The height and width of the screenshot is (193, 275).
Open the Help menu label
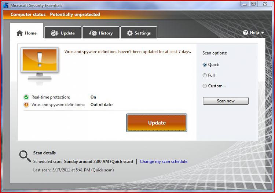point(254,33)
